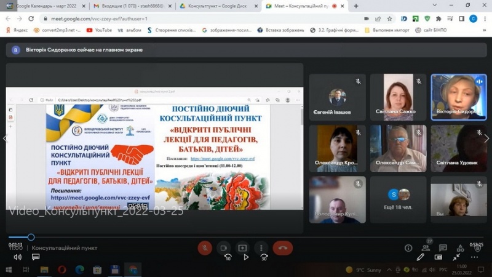Toggle the muted microphone button
This screenshot has width=492, height=277.
tap(204, 247)
